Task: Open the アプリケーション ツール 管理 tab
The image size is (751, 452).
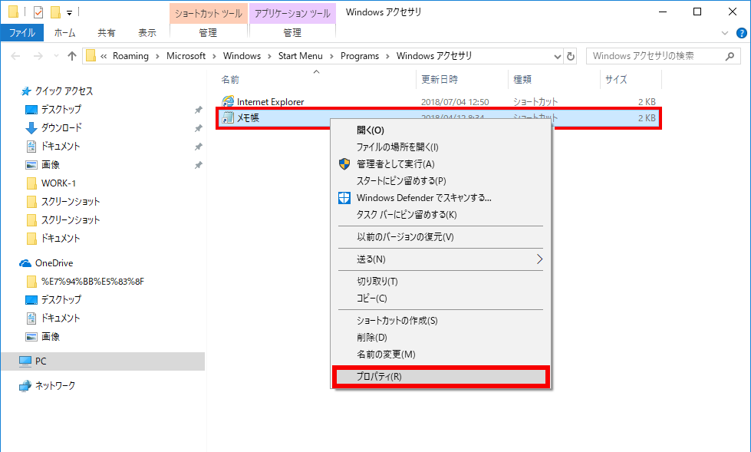Action: coord(292,32)
